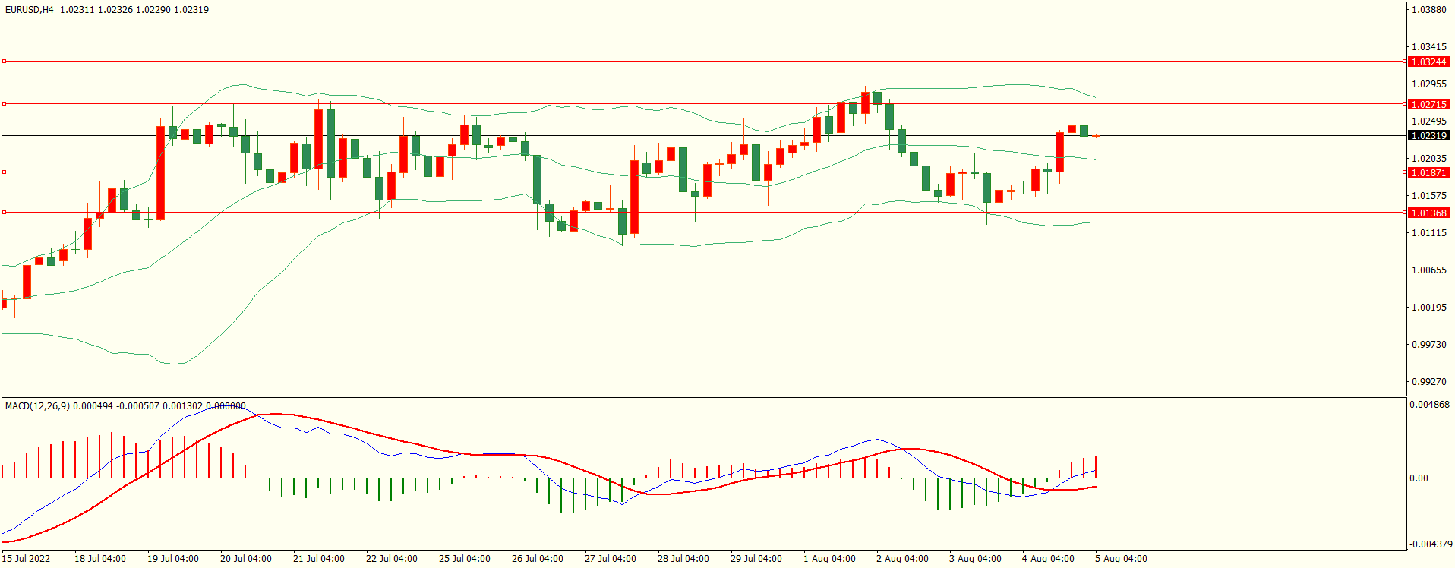Click the 1.02715 red price level label
Viewport: 1455px width, 568px height.
click(1428, 104)
